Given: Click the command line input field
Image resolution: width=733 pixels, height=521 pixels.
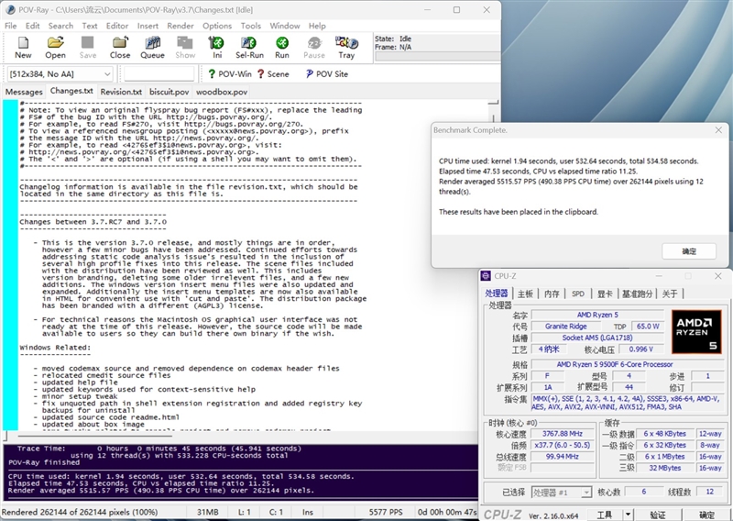Looking at the screenshot, I should click(159, 74).
